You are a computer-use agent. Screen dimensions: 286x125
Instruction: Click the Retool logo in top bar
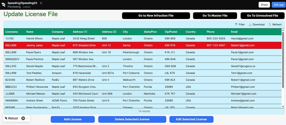3,5
